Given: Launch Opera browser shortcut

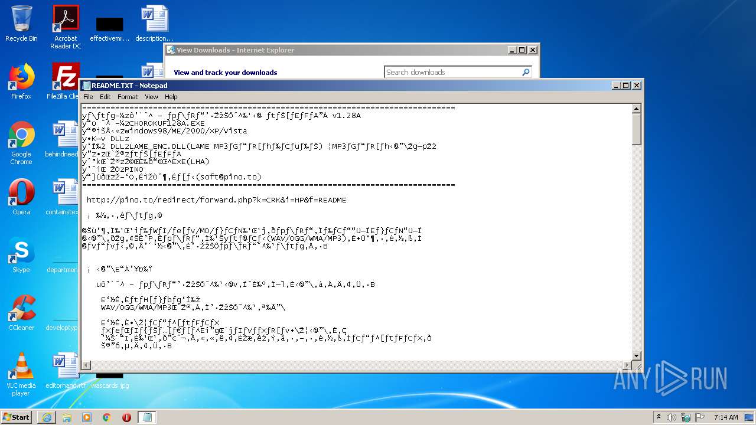Looking at the screenshot, I should pos(21,197).
